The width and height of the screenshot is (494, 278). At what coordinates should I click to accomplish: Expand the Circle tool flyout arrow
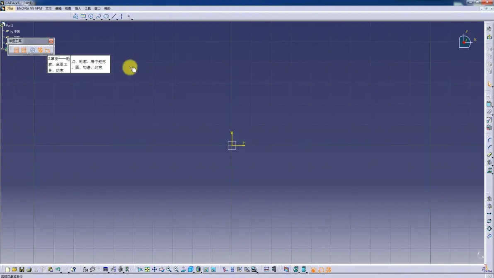[94, 19]
